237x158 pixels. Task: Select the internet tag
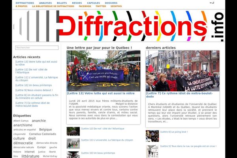pos(30,152)
